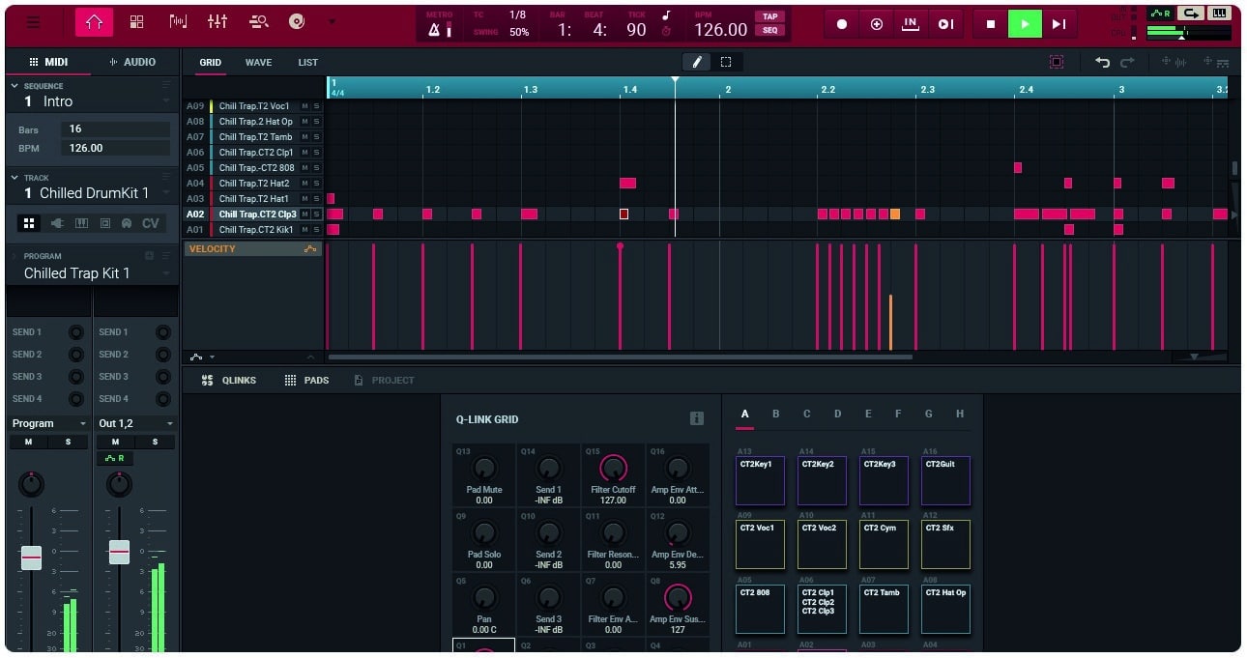Mute the A09 Chill Trap.T2 Voc1 row
The image size is (1247, 658).
(304, 106)
